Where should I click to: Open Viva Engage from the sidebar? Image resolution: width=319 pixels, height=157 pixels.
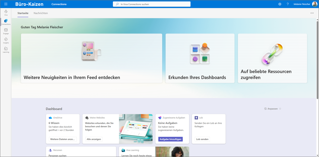tap(6, 31)
